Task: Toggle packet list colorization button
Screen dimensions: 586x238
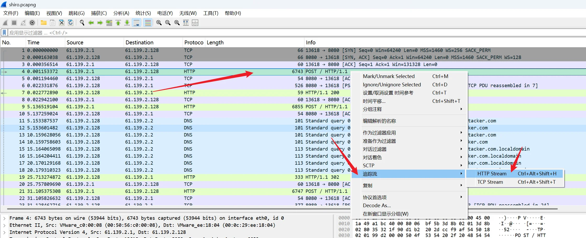Action: (148, 23)
